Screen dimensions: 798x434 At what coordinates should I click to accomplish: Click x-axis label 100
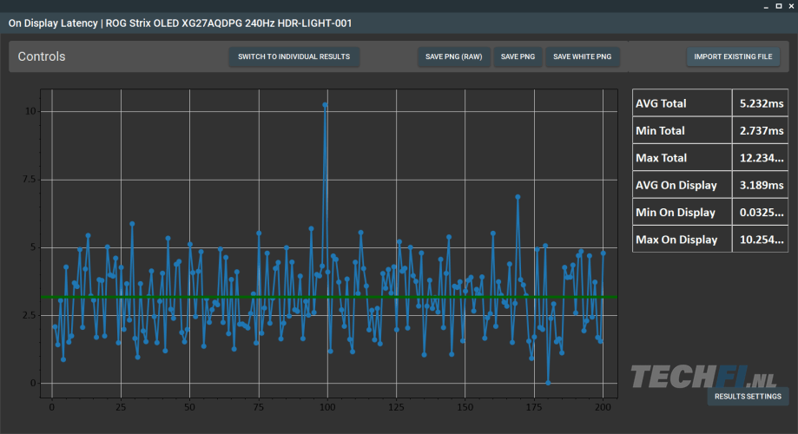tap(327, 407)
